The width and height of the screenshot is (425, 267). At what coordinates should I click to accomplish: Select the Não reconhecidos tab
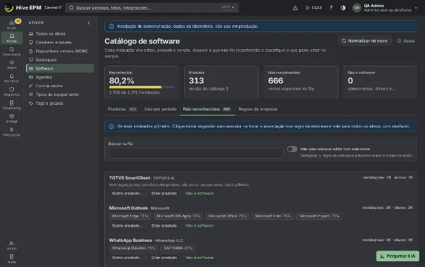coord(207,109)
